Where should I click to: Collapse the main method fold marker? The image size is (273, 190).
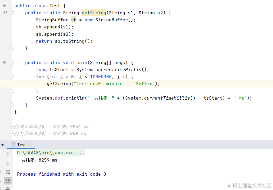point(12,63)
